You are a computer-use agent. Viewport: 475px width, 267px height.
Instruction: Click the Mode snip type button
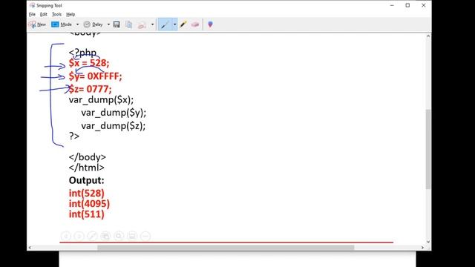(x=62, y=24)
